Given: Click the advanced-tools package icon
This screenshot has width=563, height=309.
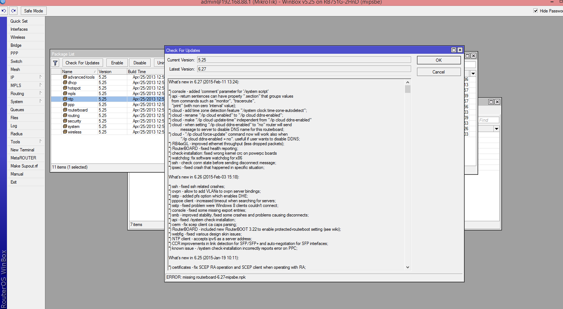Looking at the screenshot, I should (x=65, y=77).
